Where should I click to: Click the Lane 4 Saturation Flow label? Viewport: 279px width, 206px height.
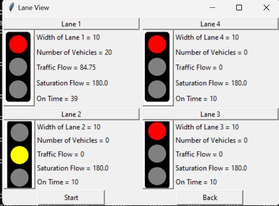coord(211,83)
